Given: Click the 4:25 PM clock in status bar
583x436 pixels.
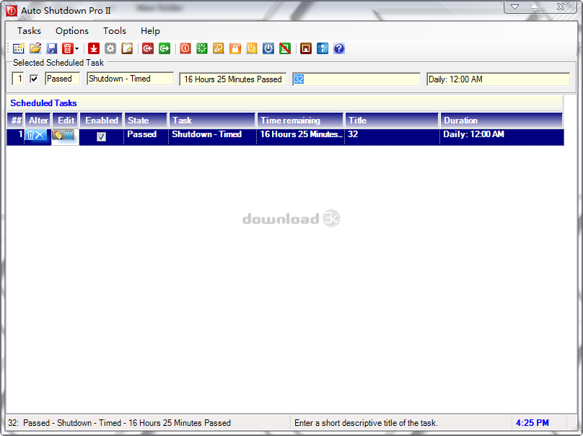Looking at the screenshot, I should click(x=532, y=423).
